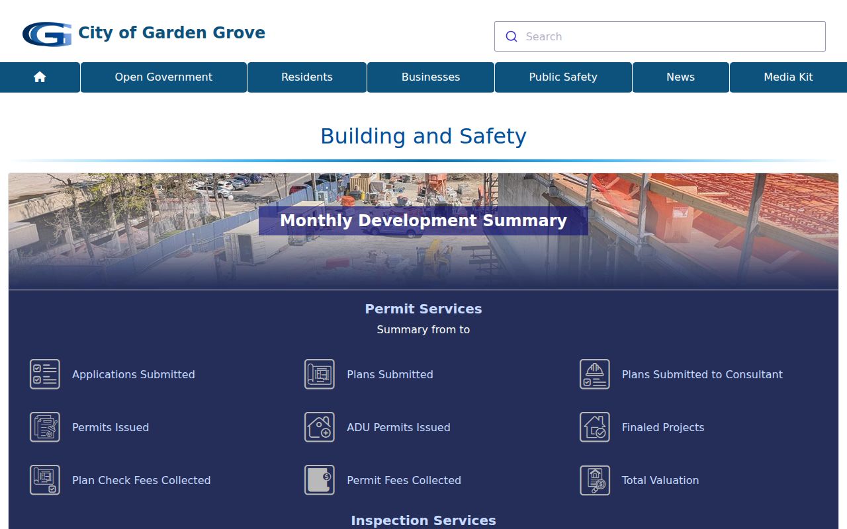847x529 pixels.
Task: Go to the News section
Action: click(681, 77)
